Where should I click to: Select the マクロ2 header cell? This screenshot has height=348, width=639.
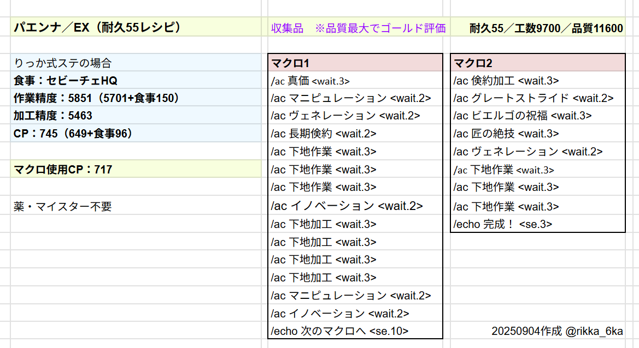pyautogui.click(x=538, y=63)
